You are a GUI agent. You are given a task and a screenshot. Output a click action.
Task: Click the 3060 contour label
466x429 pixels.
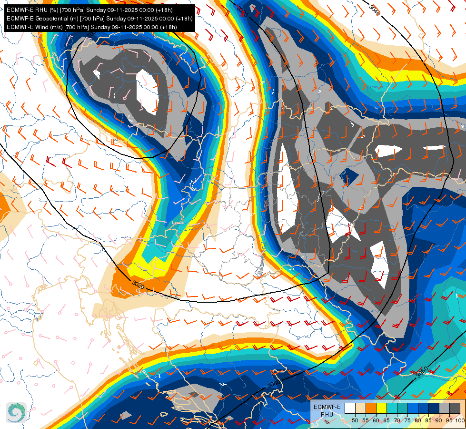point(422,372)
